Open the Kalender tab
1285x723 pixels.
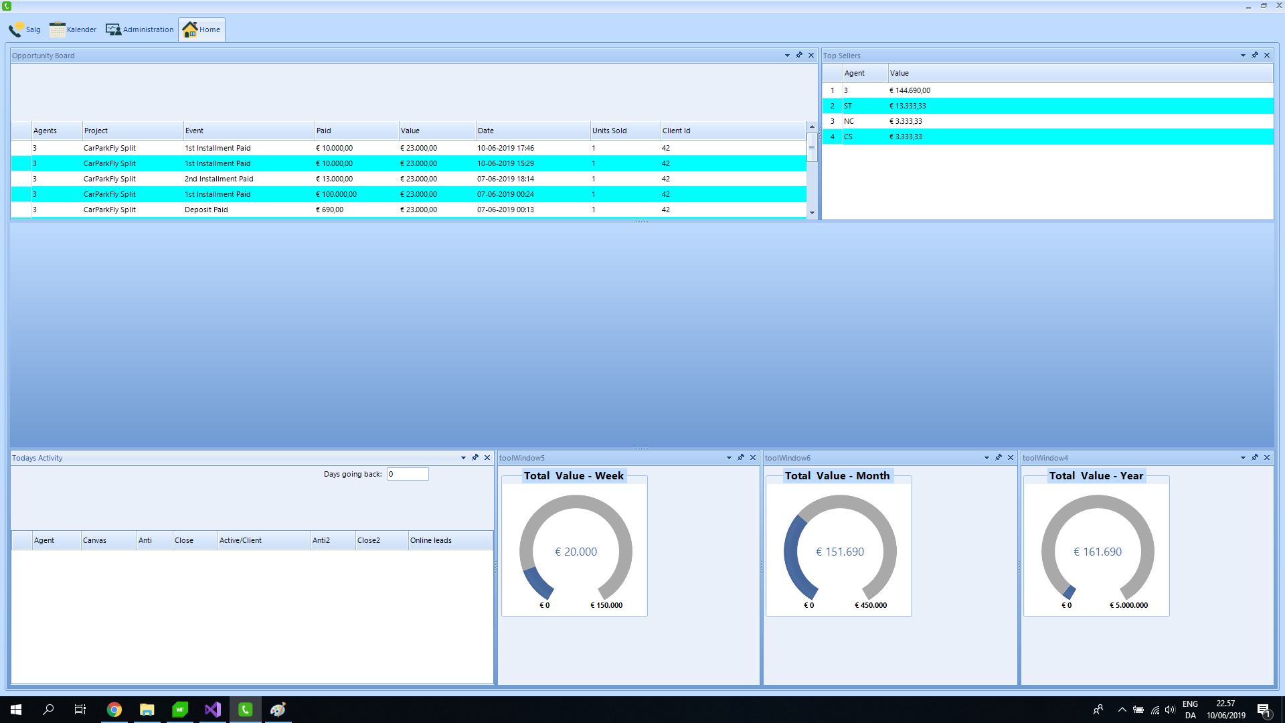tap(73, 29)
